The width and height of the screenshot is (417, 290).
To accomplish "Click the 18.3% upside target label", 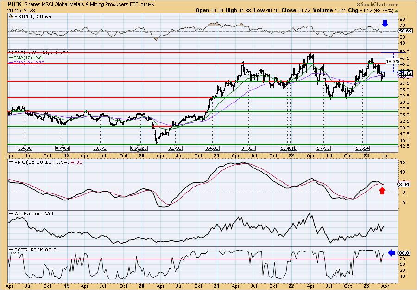I will click(x=393, y=62).
